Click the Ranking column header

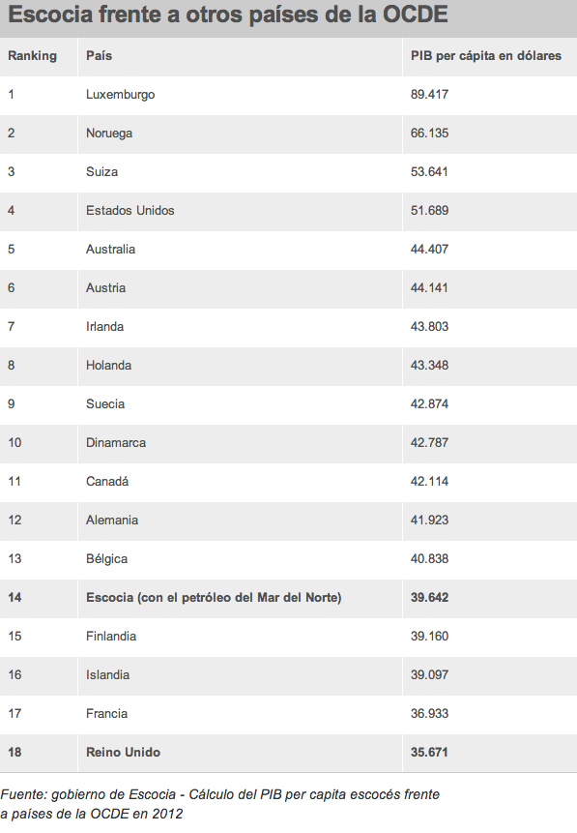33,56
